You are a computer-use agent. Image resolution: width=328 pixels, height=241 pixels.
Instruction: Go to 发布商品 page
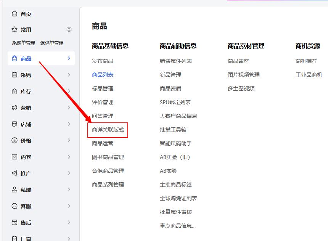click(x=103, y=61)
